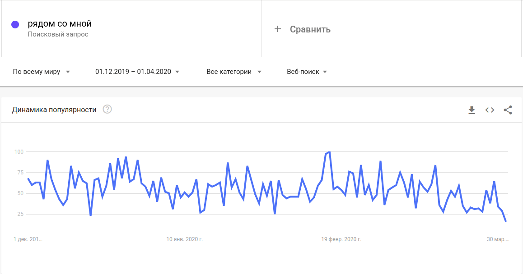Open the 'Веб-поиск' search type dropdown
Screen dimensions: 523x274
pos(307,72)
